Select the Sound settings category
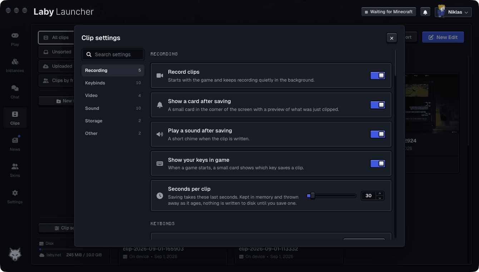 pyautogui.click(x=113, y=108)
